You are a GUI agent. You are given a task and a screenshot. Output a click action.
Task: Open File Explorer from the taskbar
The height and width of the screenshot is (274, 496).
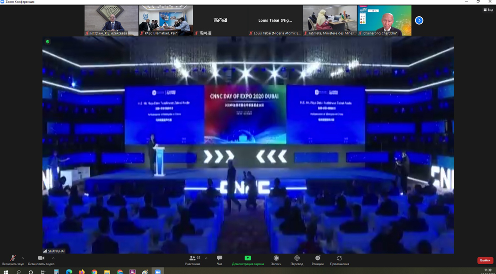[x=107, y=272]
